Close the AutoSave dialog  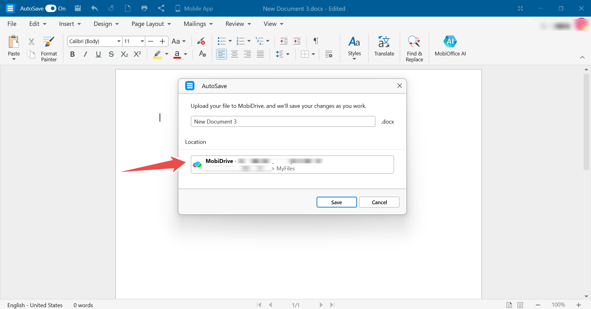tap(400, 86)
